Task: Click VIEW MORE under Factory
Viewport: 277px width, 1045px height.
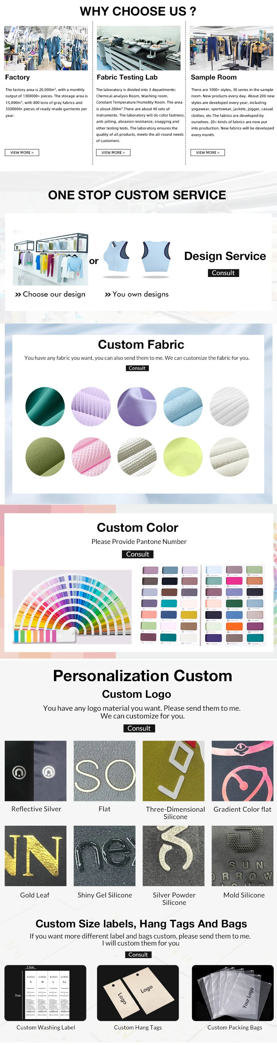Action: point(22,152)
